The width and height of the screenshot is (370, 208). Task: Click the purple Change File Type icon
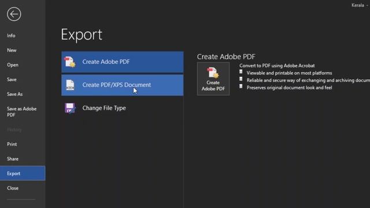point(70,108)
